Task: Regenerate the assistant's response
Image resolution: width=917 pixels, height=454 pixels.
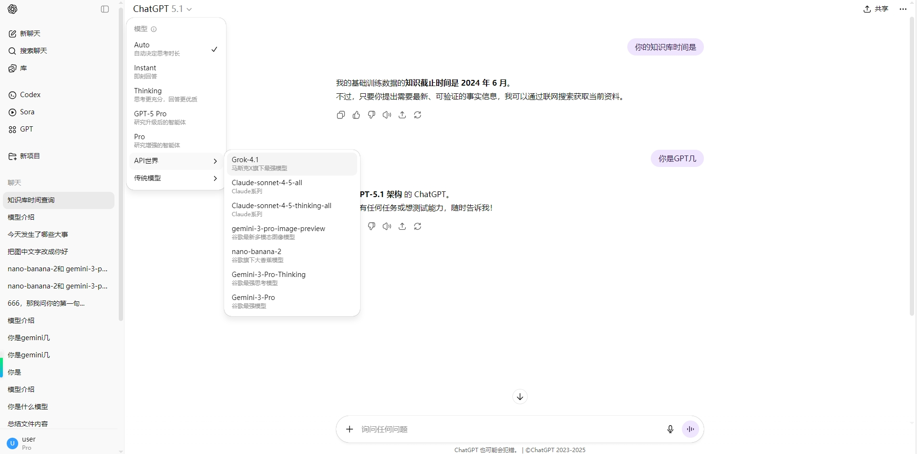Action: tap(418, 115)
